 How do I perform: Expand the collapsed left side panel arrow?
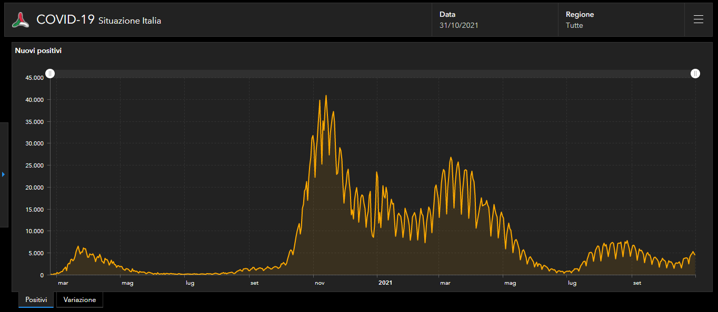(3, 174)
